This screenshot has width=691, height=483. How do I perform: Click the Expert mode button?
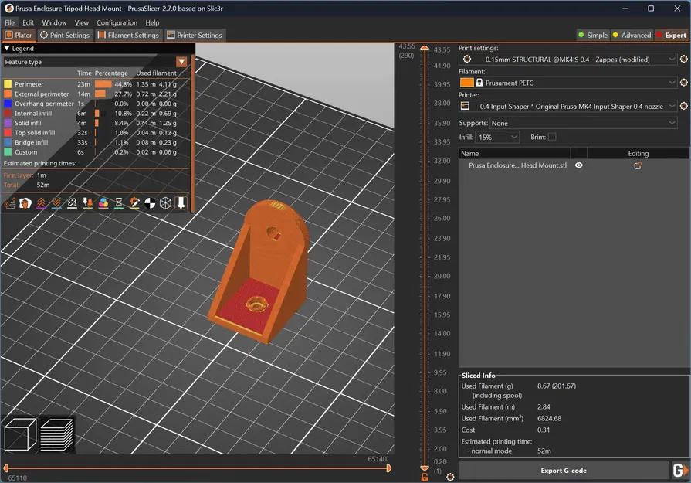[672, 35]
